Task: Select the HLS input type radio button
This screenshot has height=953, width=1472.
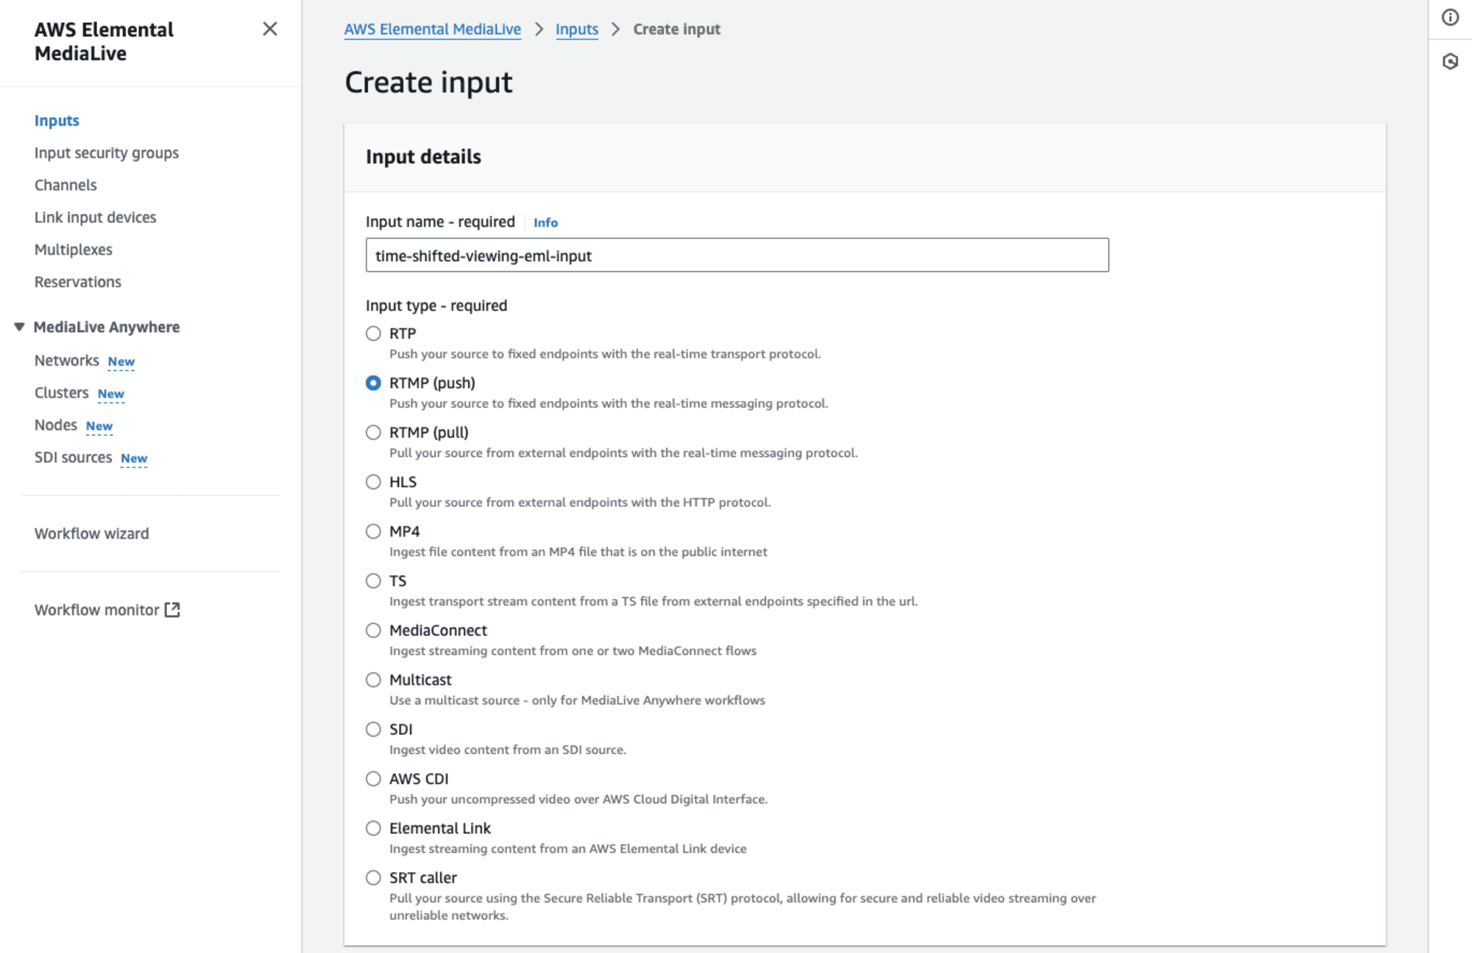Action: (x=373, y=481)
